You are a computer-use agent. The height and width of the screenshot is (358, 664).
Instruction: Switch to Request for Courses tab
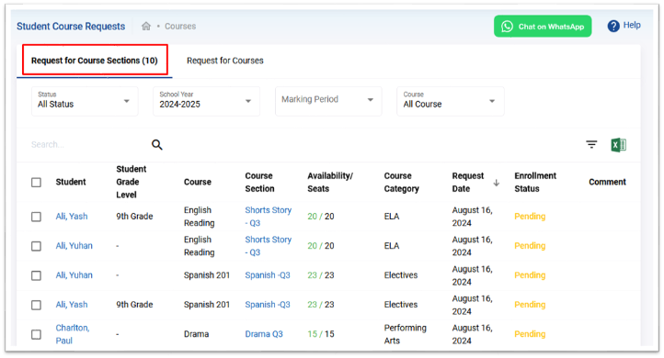pos(225,61)
